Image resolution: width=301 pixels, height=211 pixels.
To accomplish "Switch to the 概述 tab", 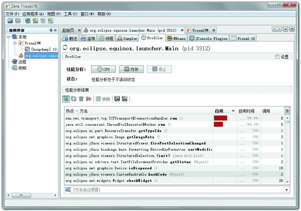I will (70, 38).
